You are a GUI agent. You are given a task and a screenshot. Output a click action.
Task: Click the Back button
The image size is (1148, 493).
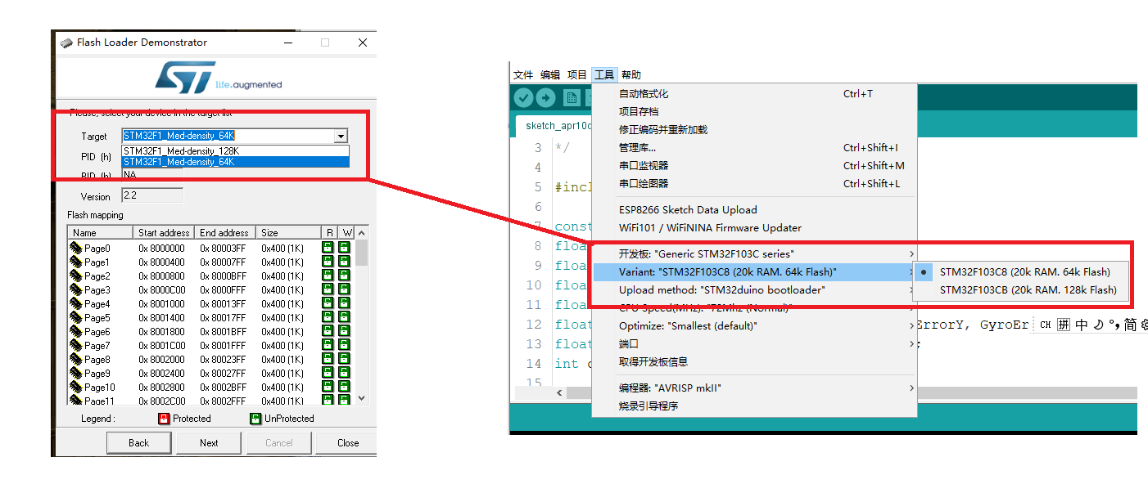[139, 443]
